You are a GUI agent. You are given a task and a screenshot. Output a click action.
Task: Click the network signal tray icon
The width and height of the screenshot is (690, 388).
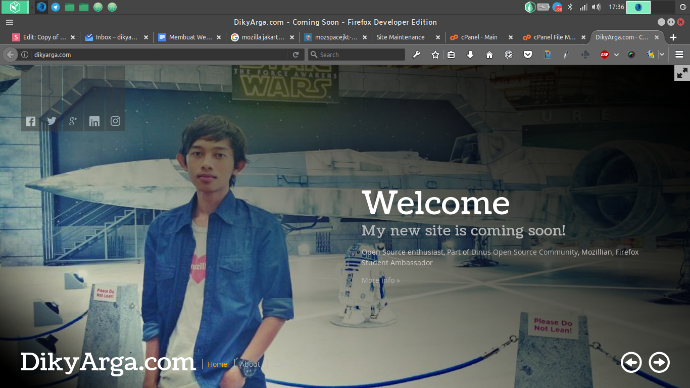pos(583,7)
